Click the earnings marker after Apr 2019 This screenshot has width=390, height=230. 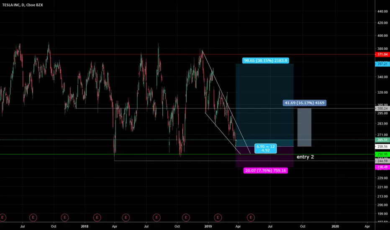click(x=251, y=217)
